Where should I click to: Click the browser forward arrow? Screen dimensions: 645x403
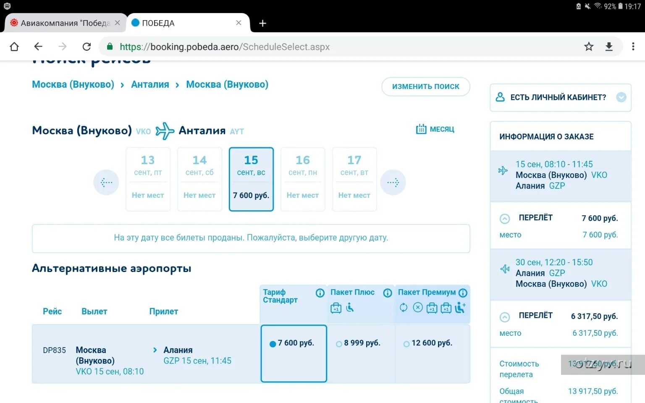coord(62,47)
